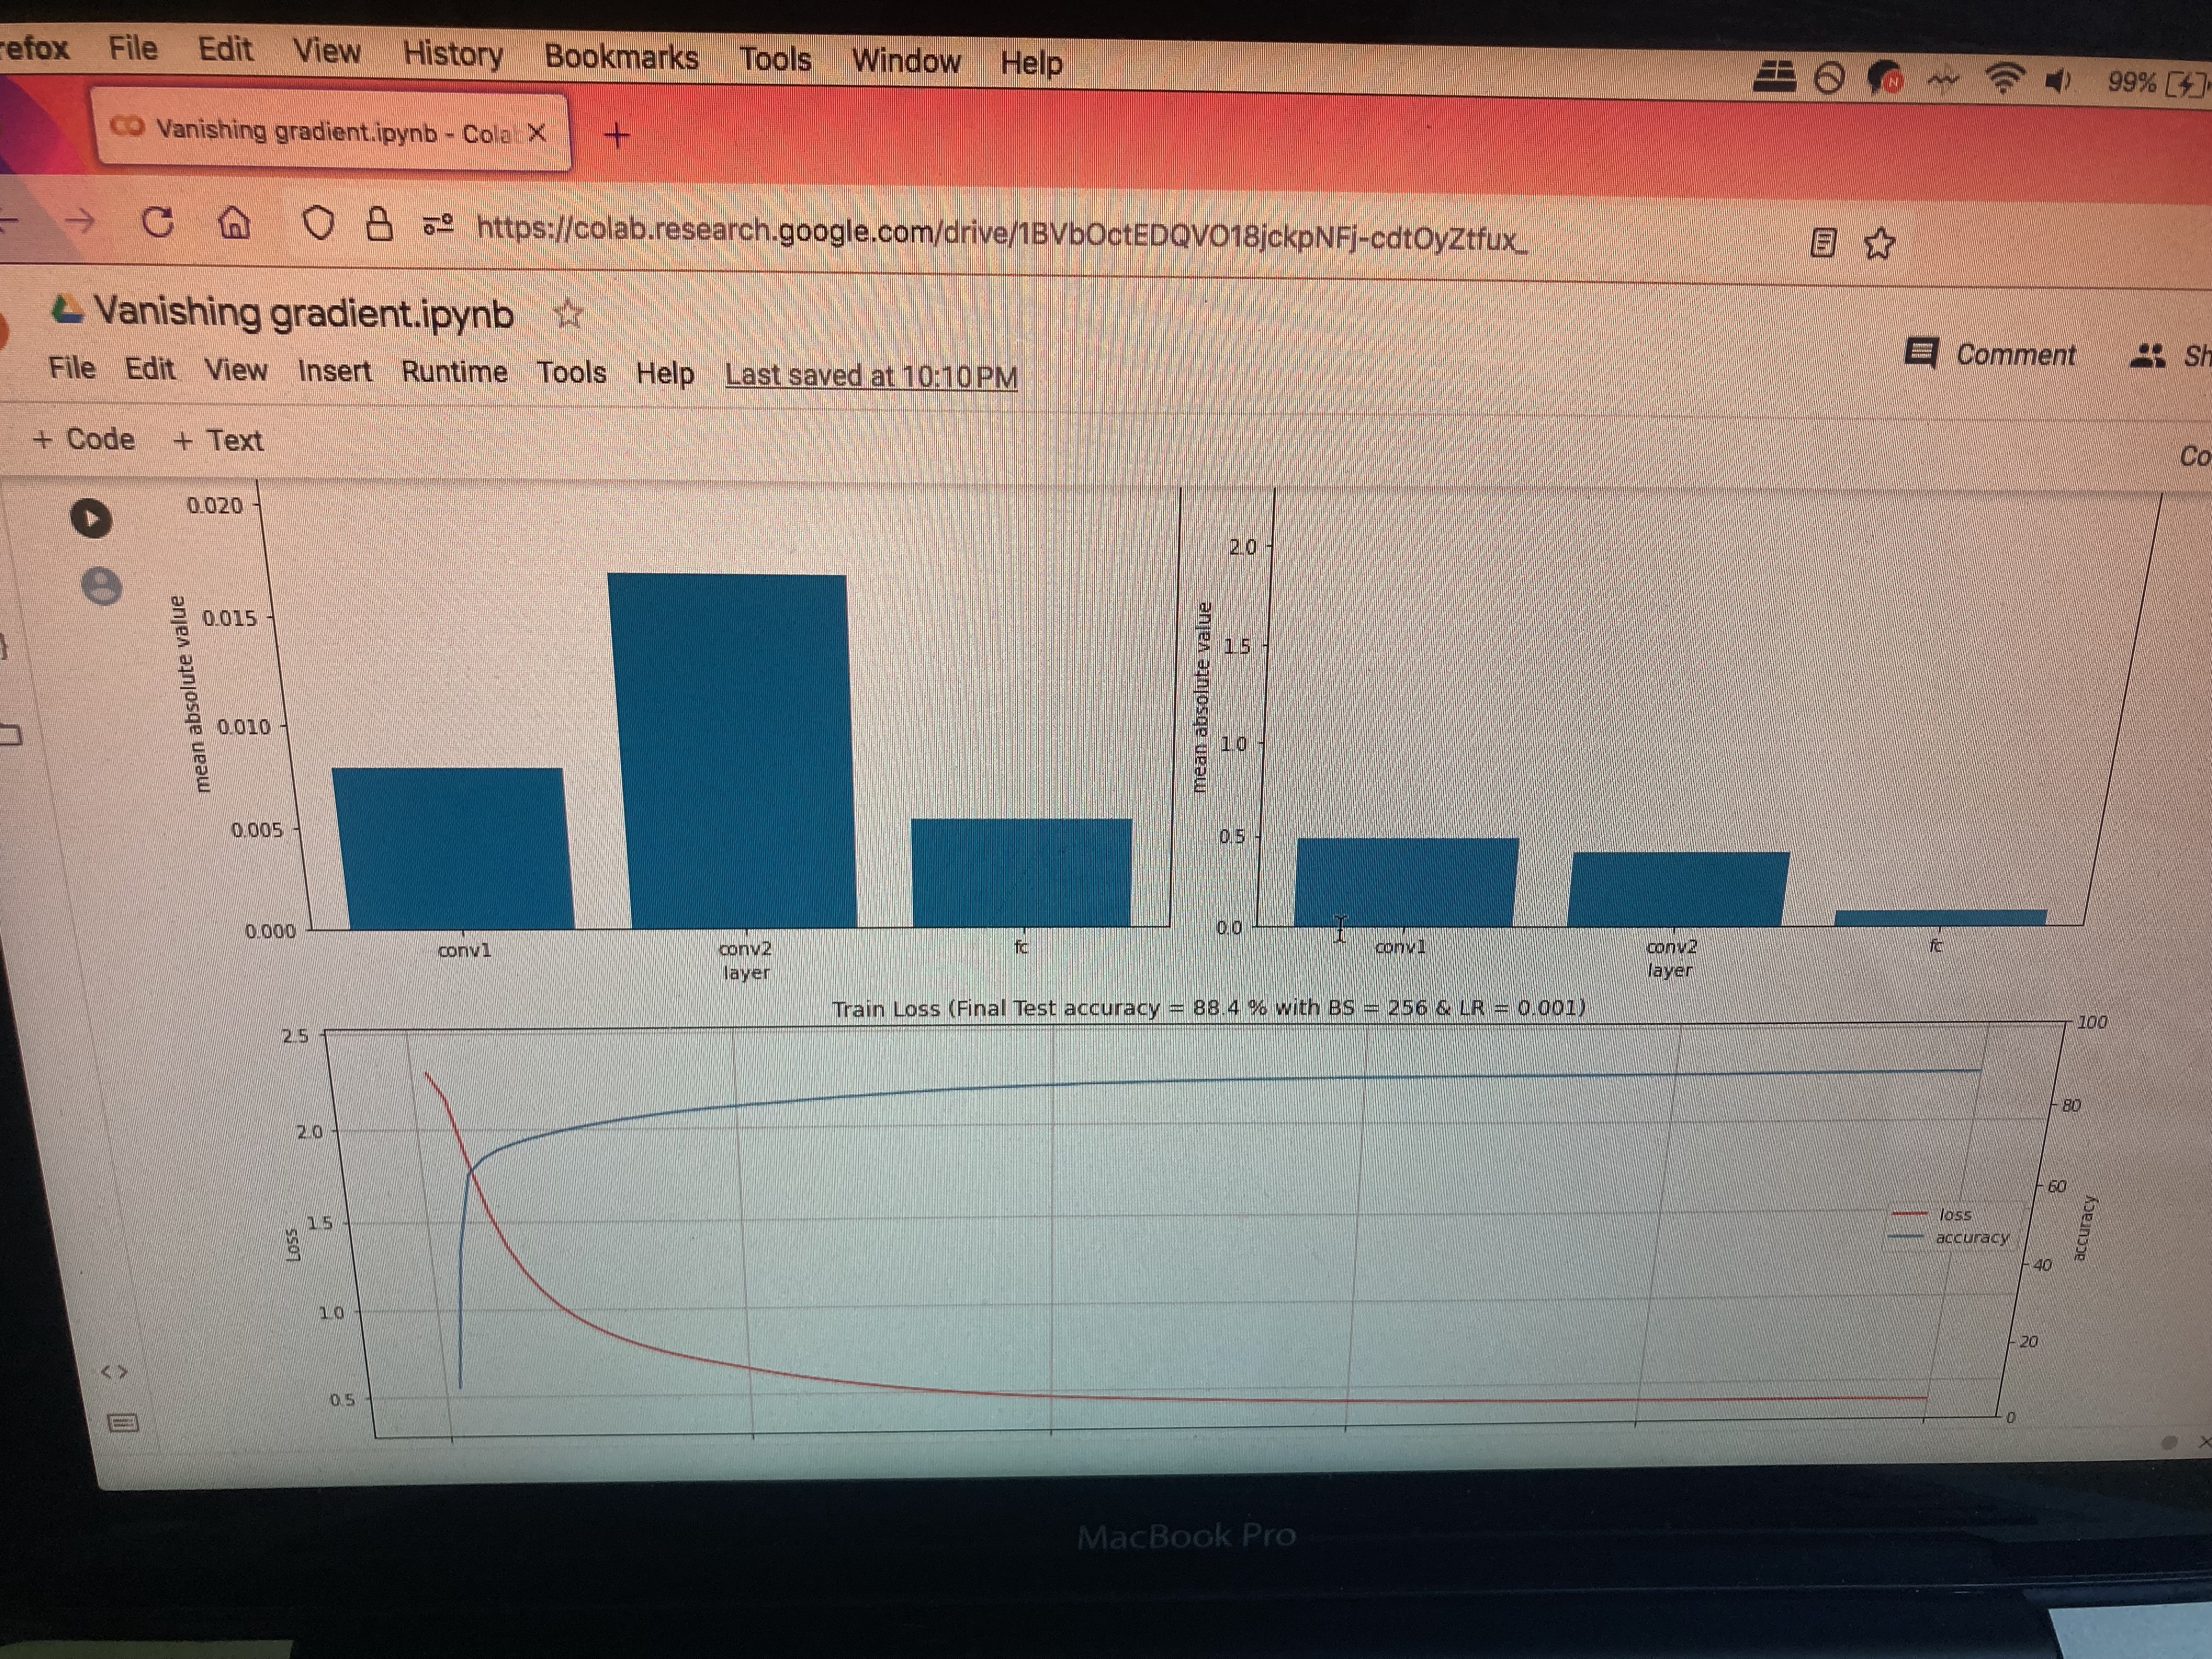Add a new code cell with + Code
This screenshot has width=2212, height=1659.
[84, 439]
